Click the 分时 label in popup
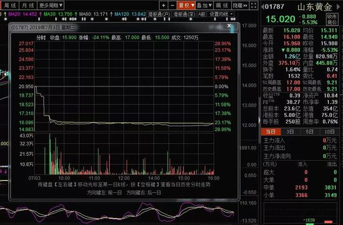The height and width of the screenshot is (225, 343). click(41, 38)
